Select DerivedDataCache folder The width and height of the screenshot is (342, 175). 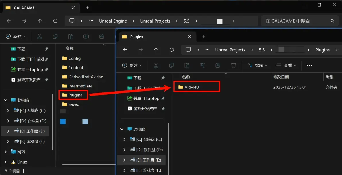point(83,77)
